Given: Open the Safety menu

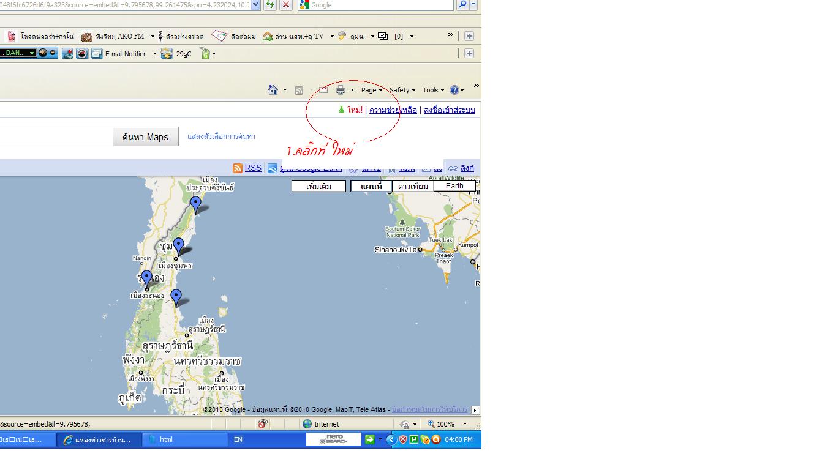Looking at the screenshot, I should [x=402, y=90].
